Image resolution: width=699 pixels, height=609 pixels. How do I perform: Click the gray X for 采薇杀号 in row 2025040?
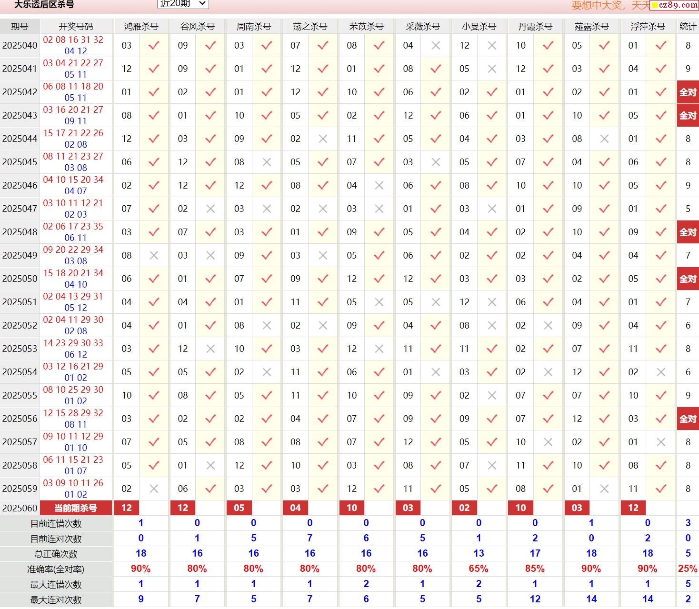435,46
